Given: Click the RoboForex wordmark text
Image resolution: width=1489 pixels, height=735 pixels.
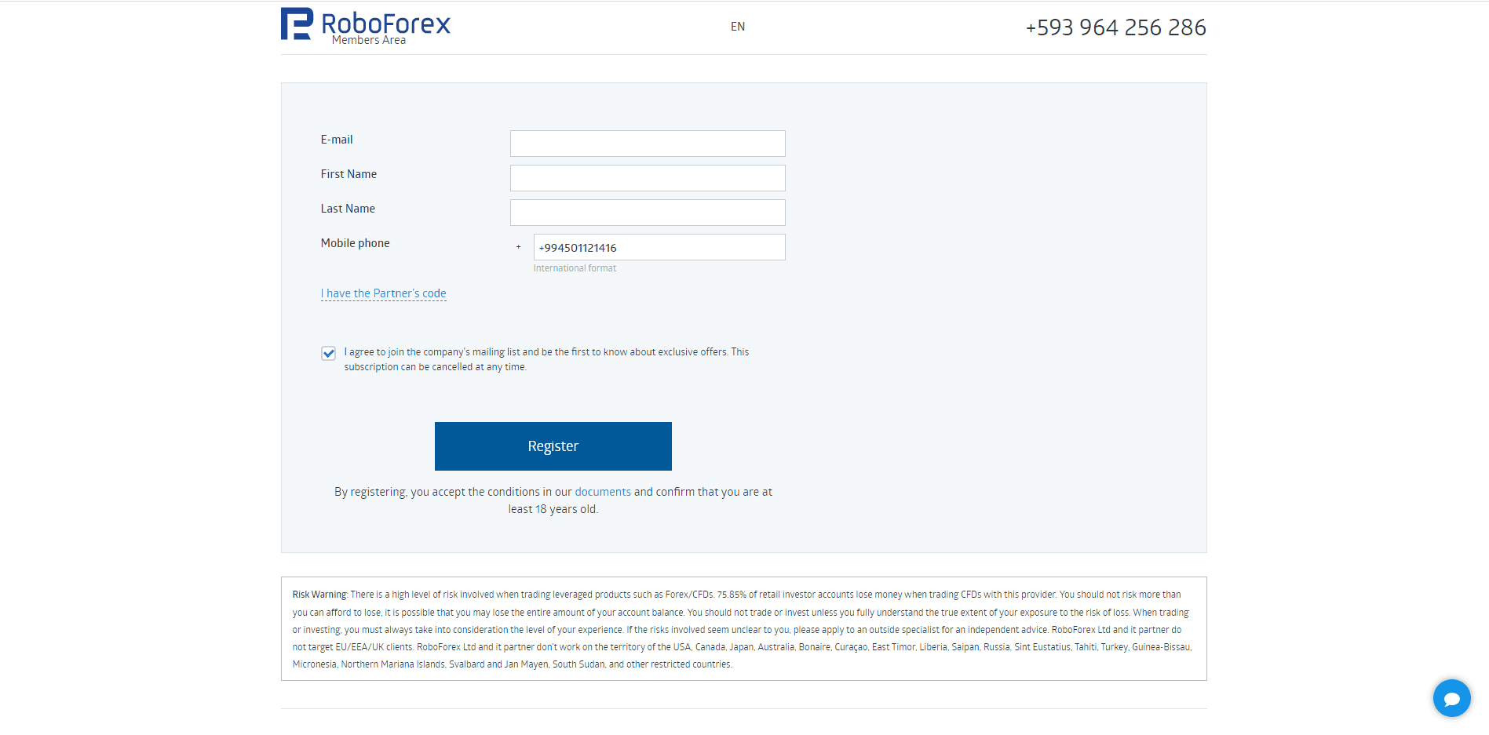Looking at the screenshot, I should click(385, 23).
